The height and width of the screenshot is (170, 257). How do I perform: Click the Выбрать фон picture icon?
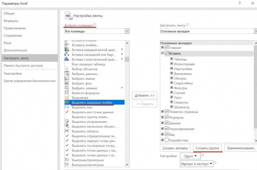point(67,83)
